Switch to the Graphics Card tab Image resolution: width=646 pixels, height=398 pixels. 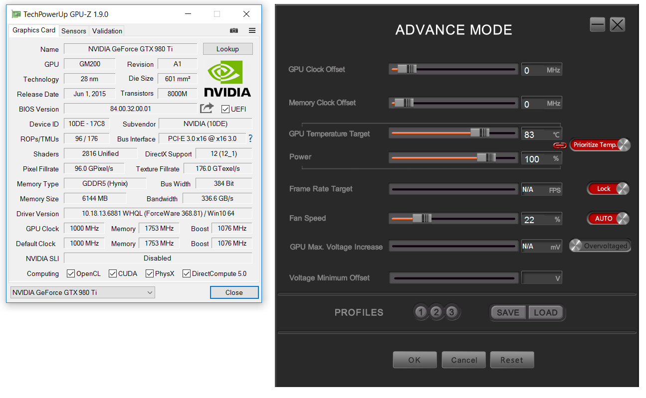click(x=34, y=30)
